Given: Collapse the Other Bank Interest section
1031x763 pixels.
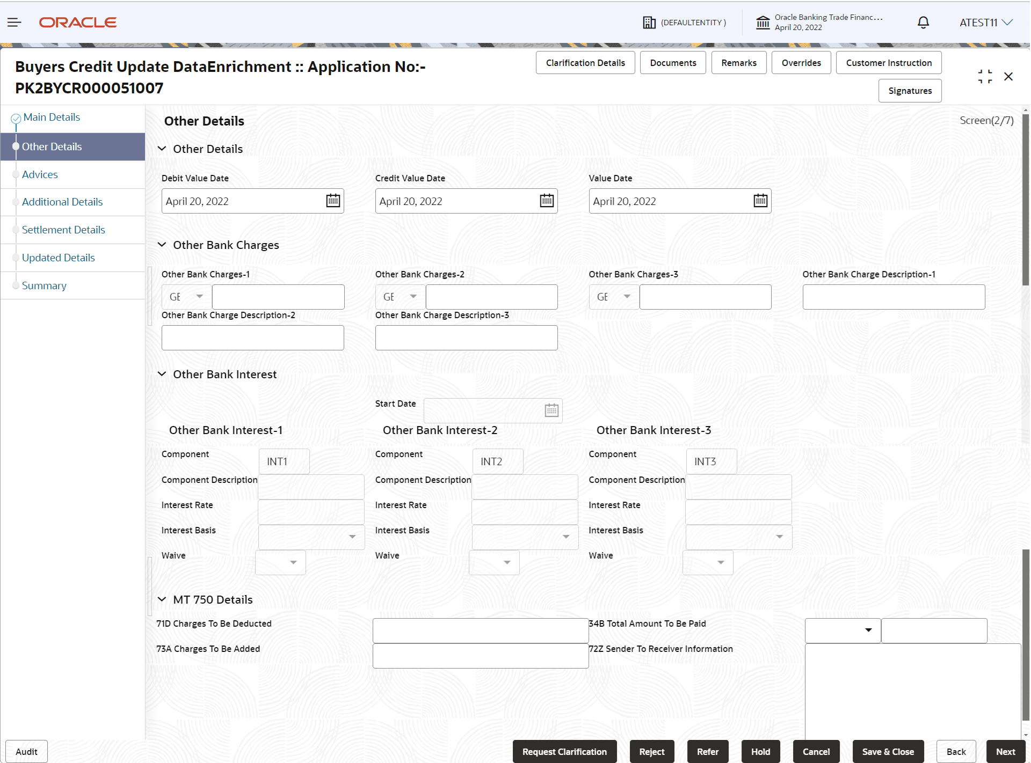Looking at the screenshot, I should (x=162, y=374).
